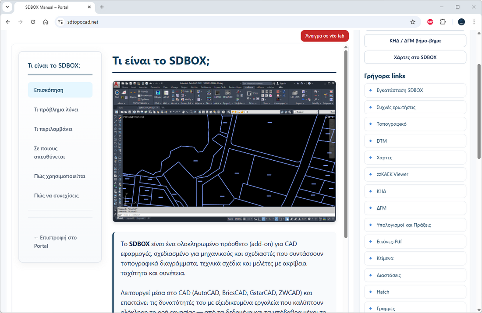Viewport: 482px width, 313px height.
Task: Click the article content scrollbar
Action: pos(346,144)
